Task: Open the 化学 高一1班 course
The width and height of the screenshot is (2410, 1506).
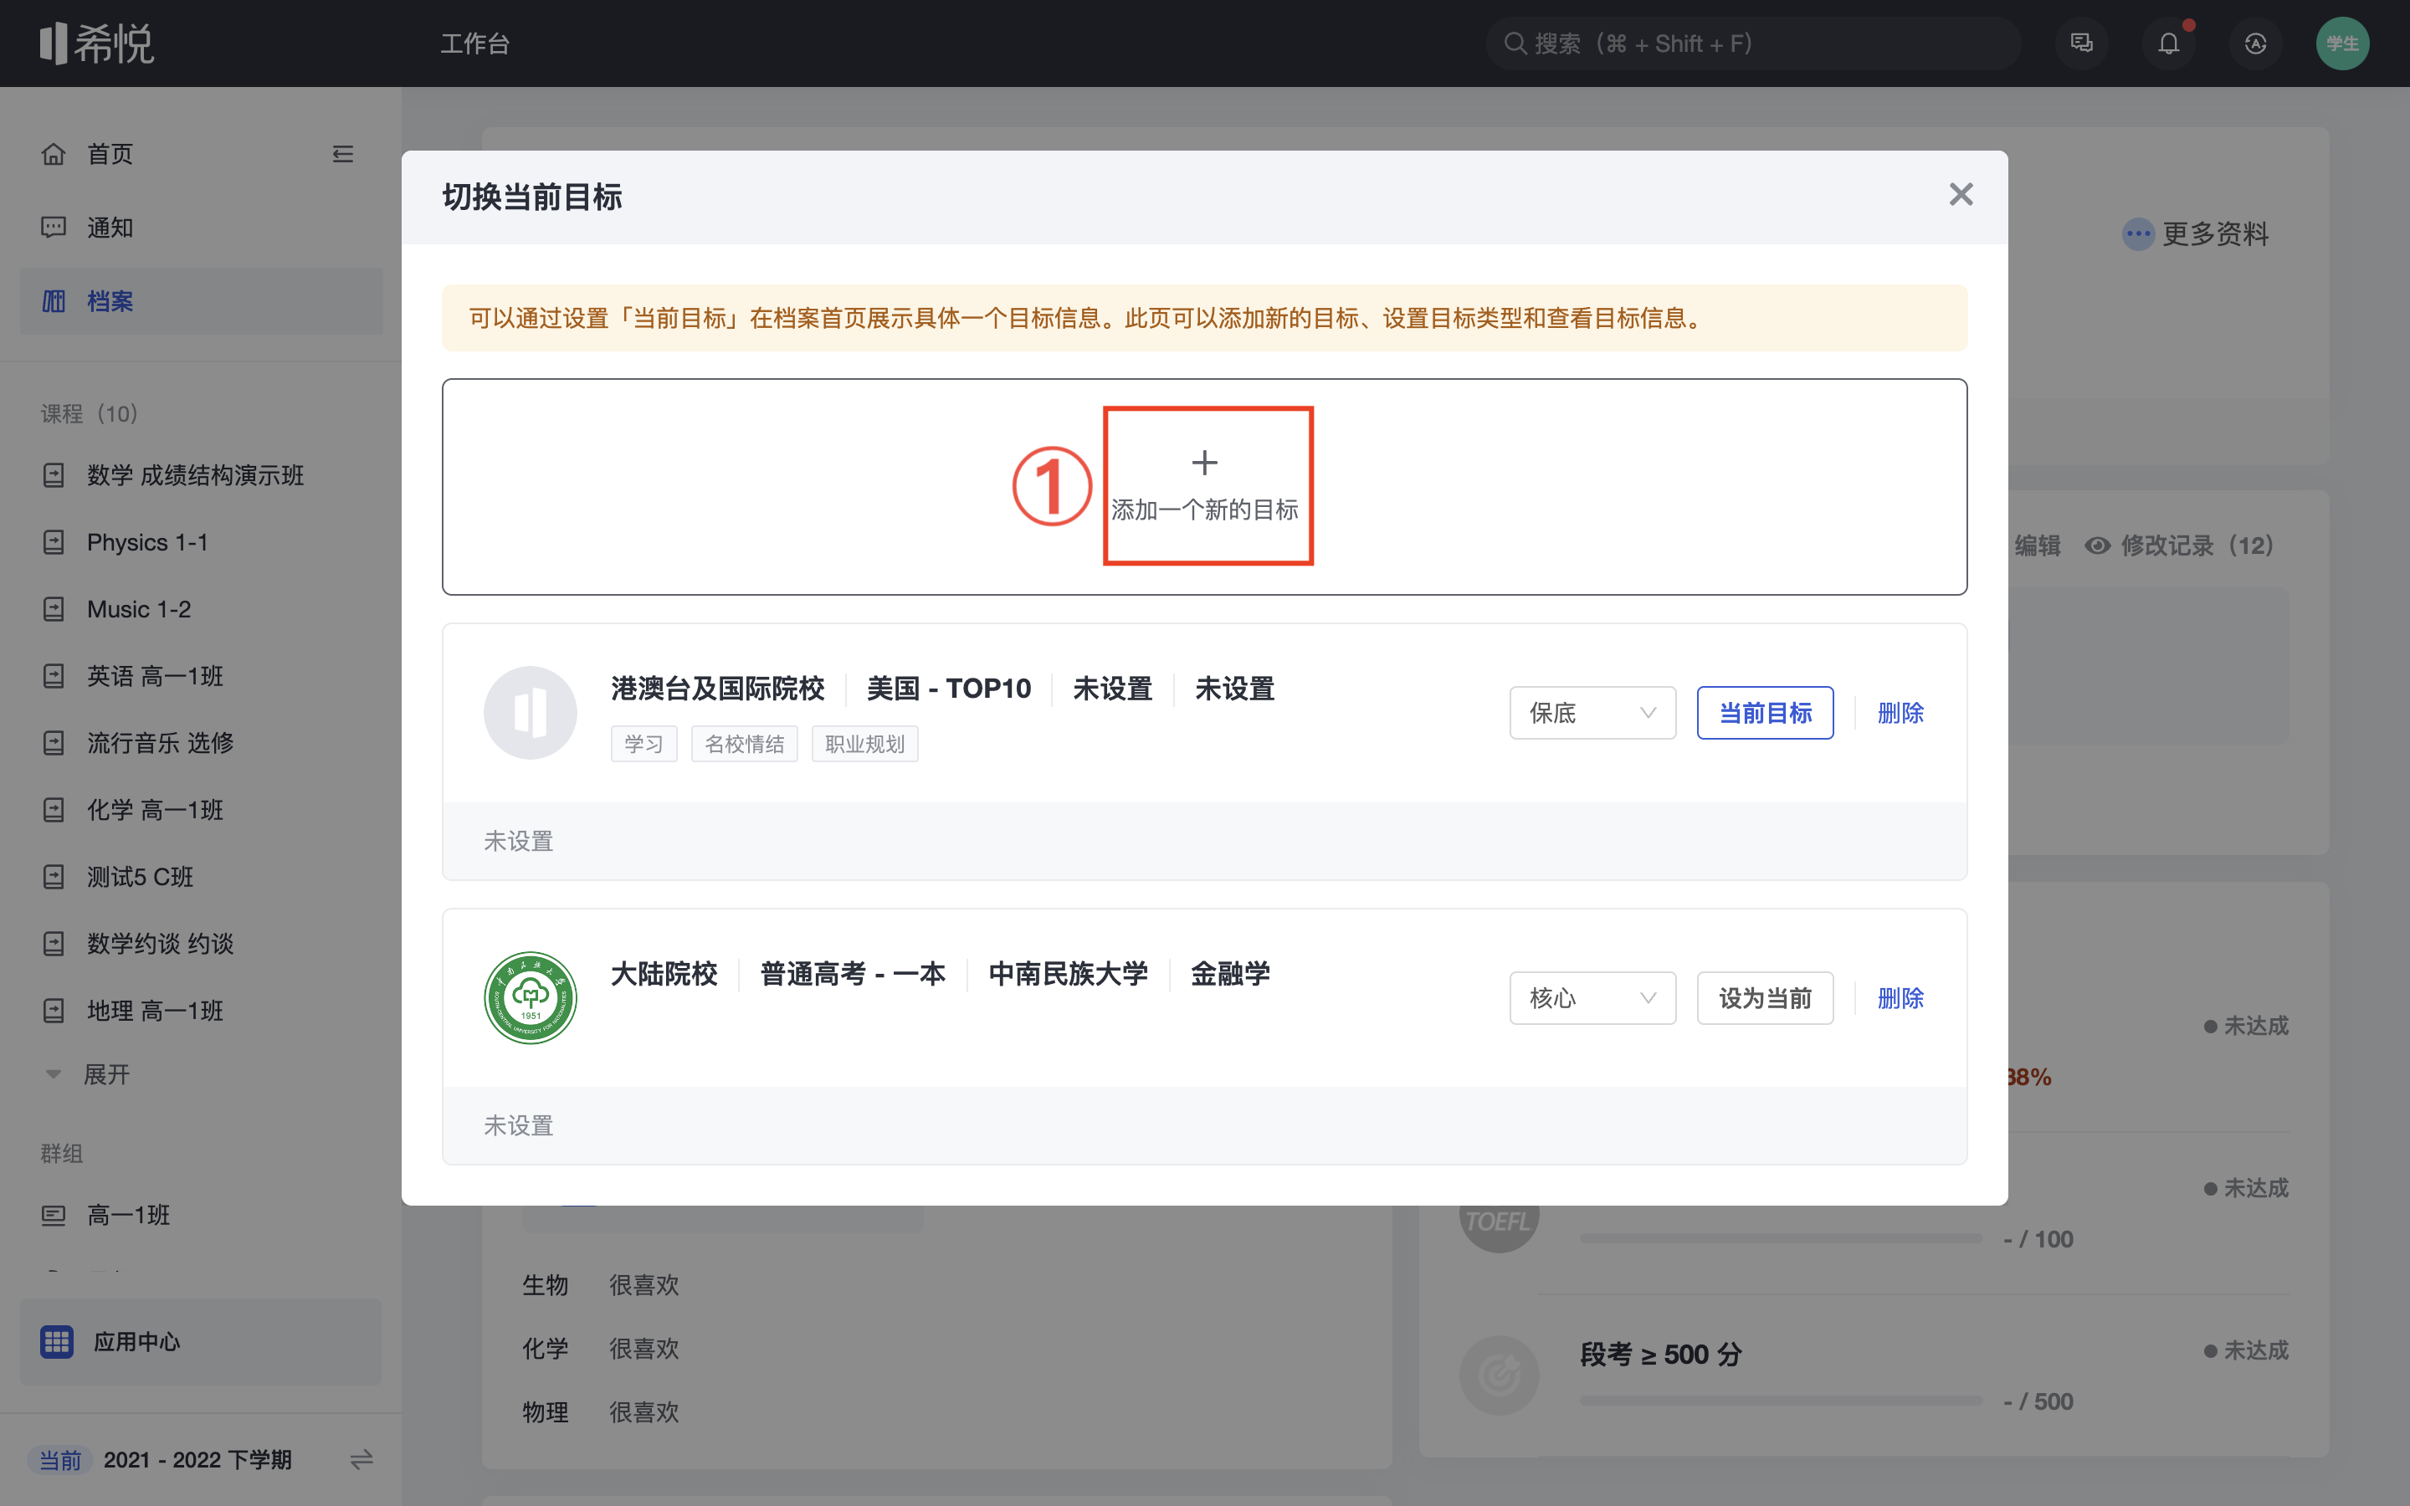Action: [x=133, y=810]
